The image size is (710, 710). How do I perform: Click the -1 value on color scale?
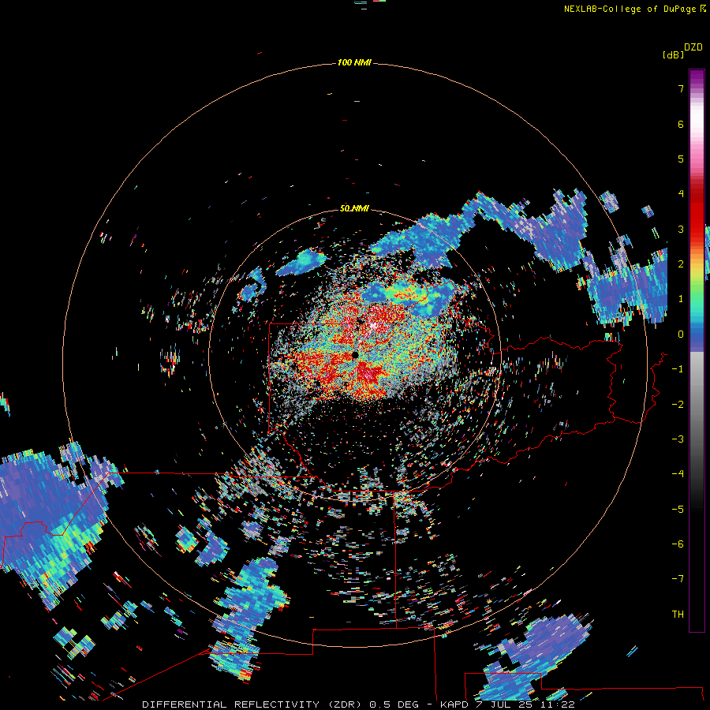(x=678, y=369)
